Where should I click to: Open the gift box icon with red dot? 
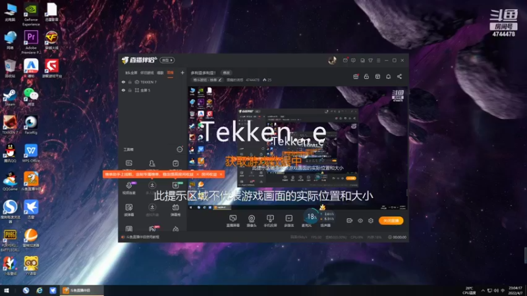tap(356, 76)
